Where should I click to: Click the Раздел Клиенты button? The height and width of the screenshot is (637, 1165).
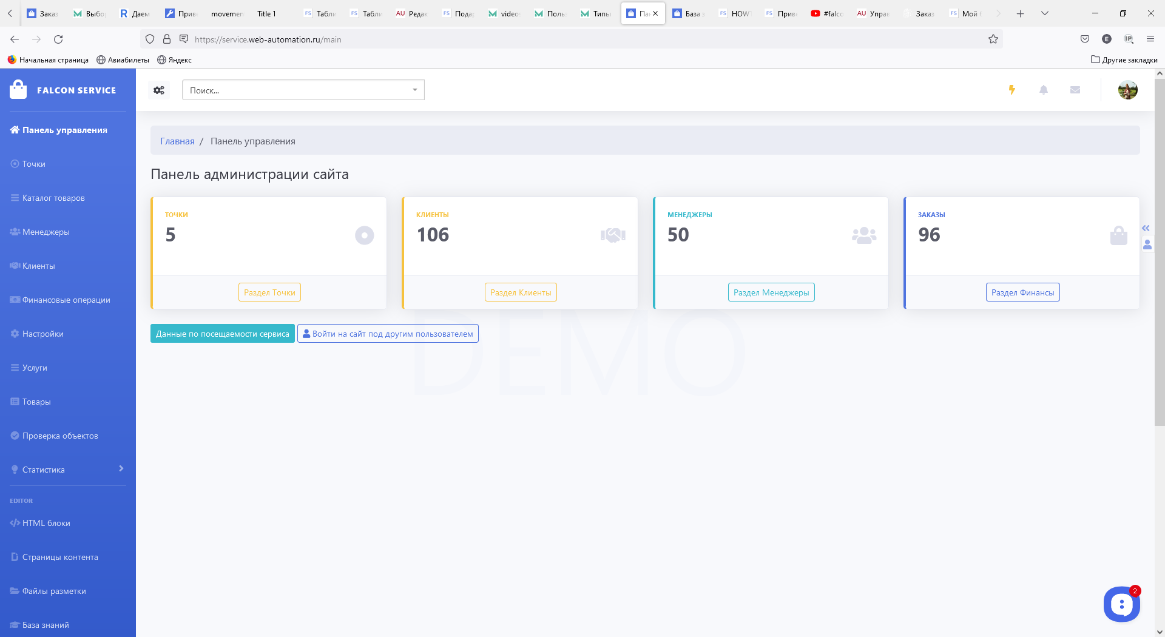coord(521,292)
